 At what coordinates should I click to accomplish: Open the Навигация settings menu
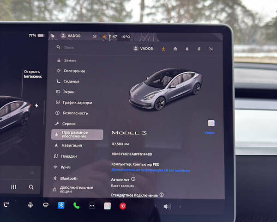72,145
